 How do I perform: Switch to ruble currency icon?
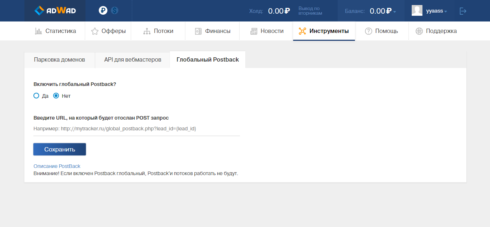click(x=103, y=11)
